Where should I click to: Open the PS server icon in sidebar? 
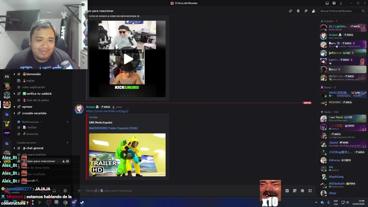(x=7, y=77)
